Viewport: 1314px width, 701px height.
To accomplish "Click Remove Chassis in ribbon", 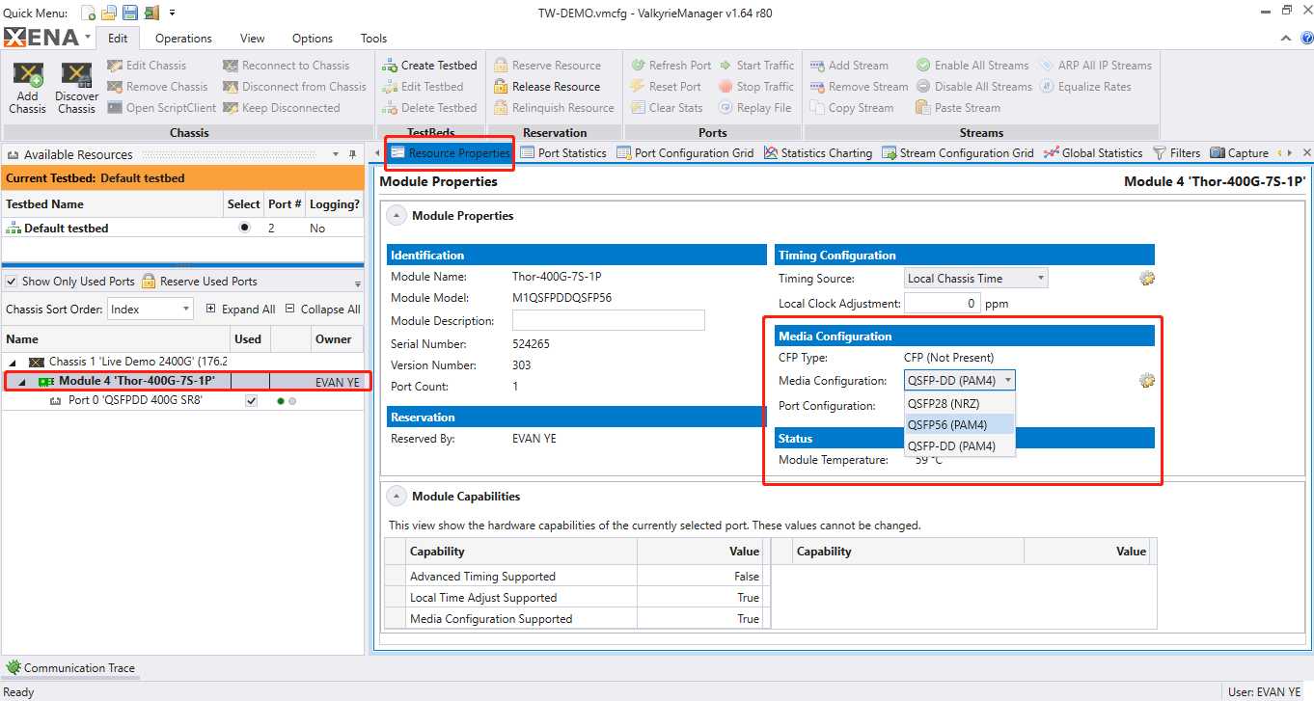I will pyautogui.click(x=157, y=87).
